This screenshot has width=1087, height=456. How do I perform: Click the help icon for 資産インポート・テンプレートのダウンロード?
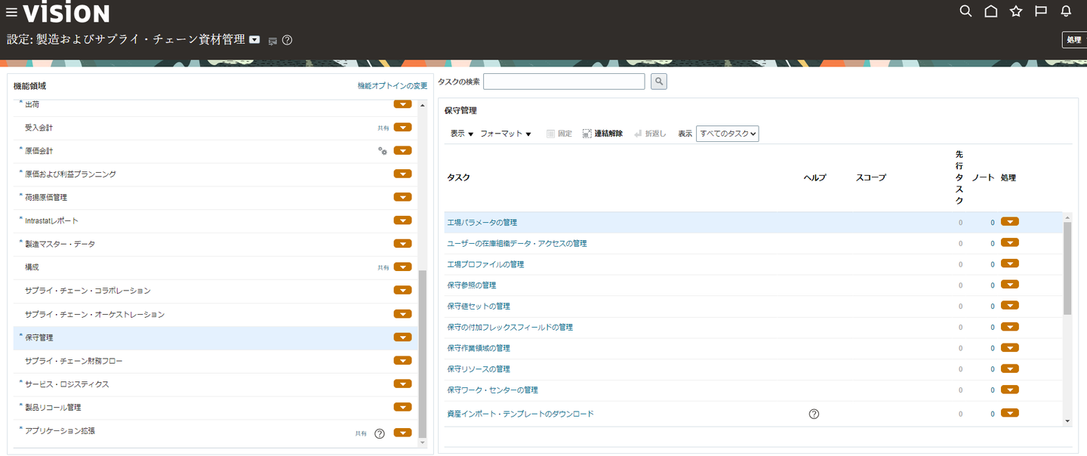pyautogui.click(x=814, y=414)
